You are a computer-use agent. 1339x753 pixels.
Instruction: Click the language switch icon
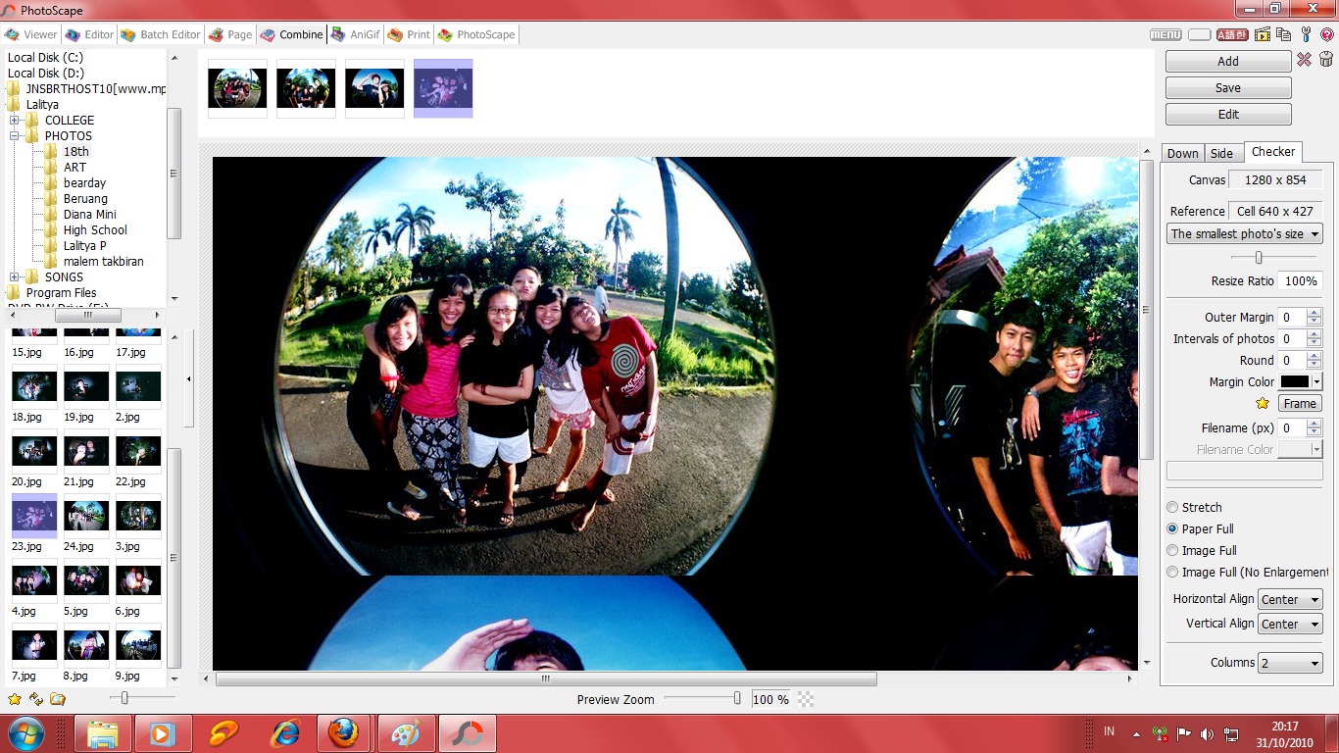[1231, 34]
